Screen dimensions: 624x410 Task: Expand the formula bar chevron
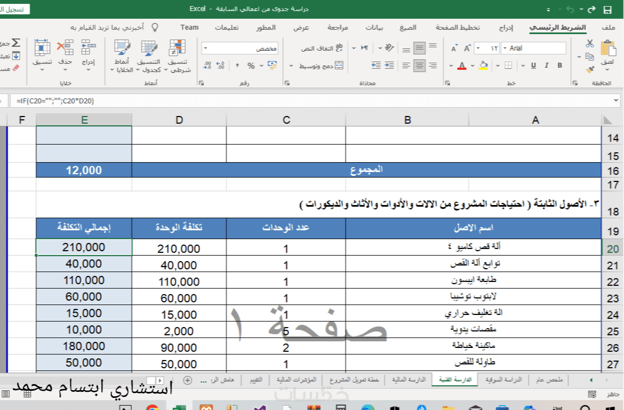(616, 101)
